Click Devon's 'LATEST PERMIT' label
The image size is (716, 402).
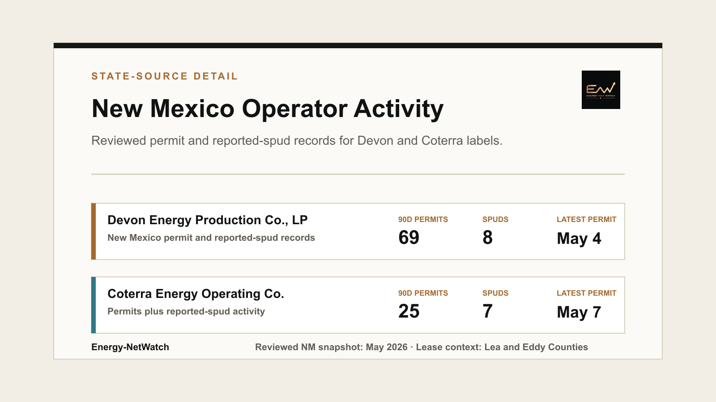click(587, 219)
